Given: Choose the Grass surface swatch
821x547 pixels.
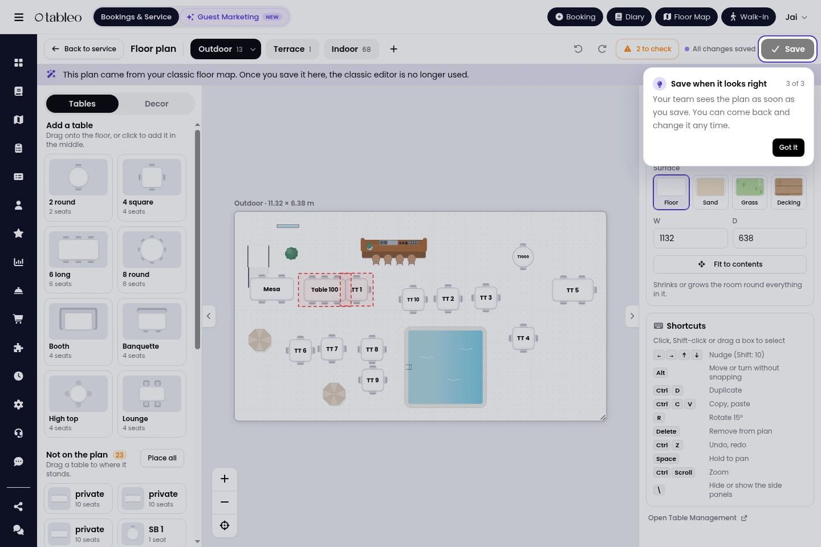Looking at the screenshot, I should [749, 193].
